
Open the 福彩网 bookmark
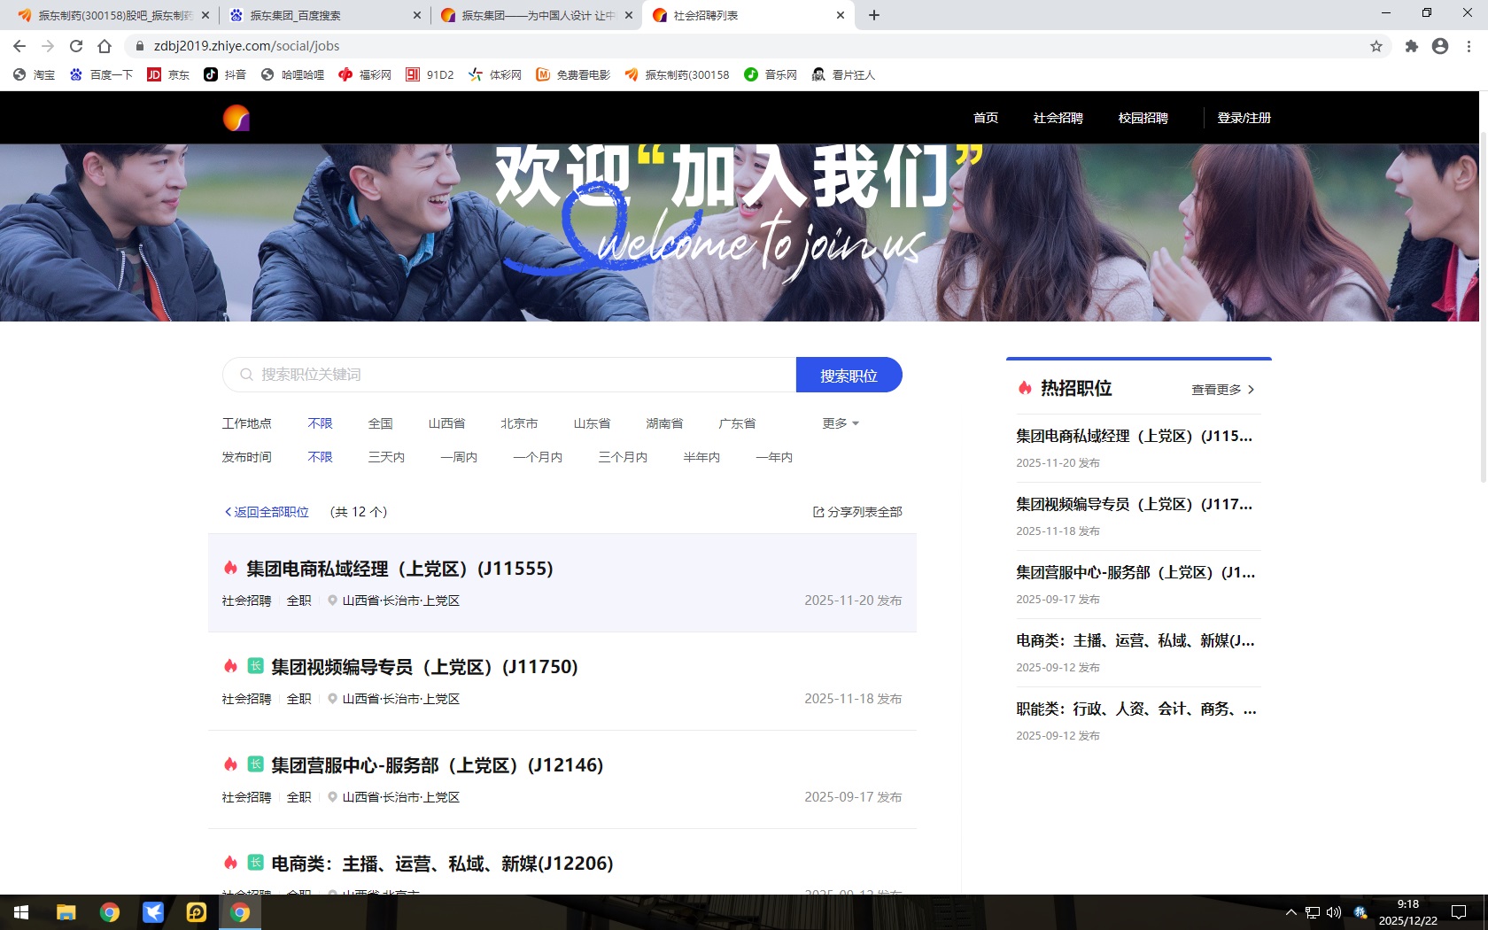pyautogui.click(x=365, y=74)
